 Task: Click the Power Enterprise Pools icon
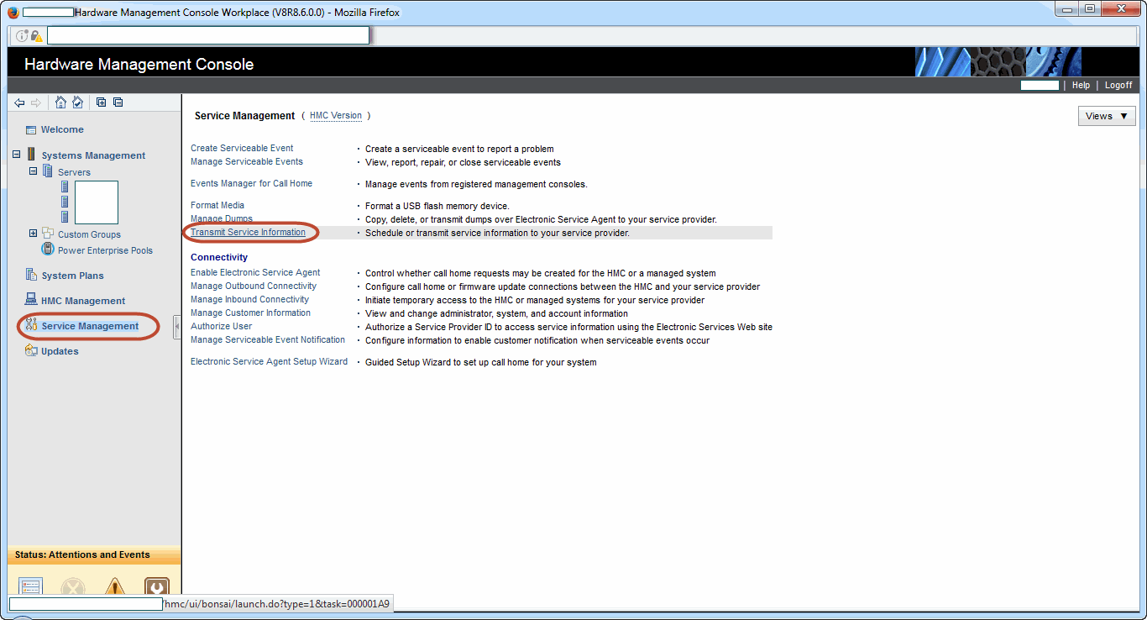48,250
